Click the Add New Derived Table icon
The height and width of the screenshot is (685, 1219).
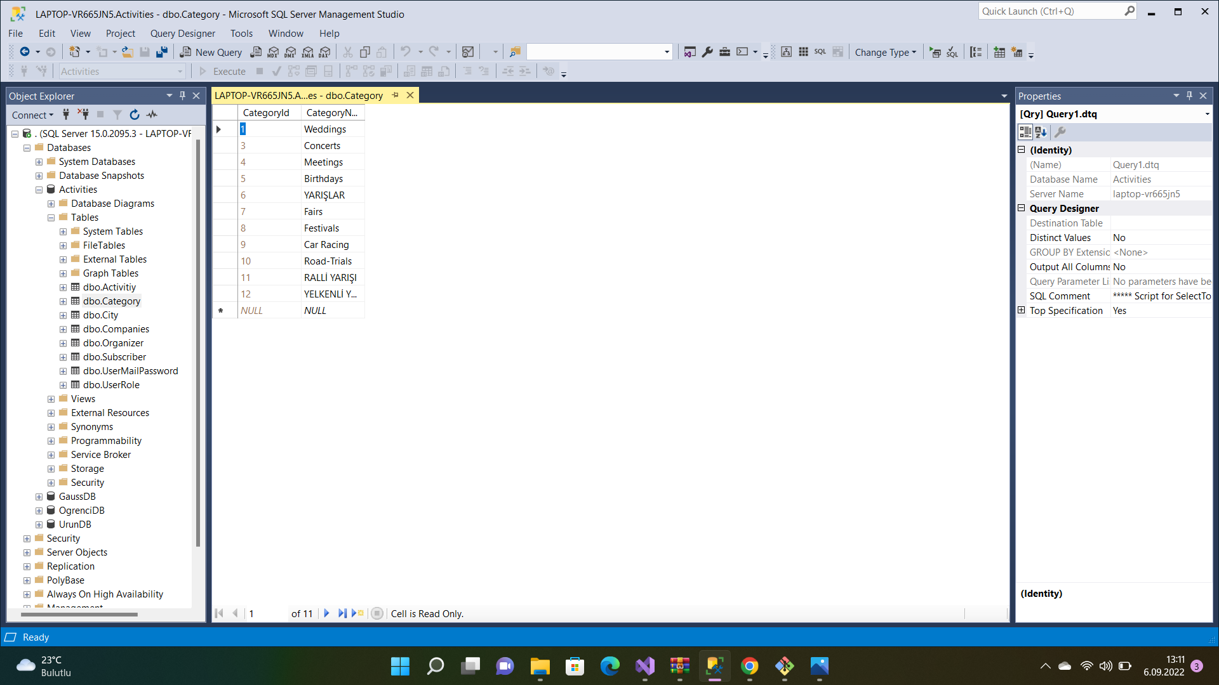pyautogui.click(x=1016, y=52)
